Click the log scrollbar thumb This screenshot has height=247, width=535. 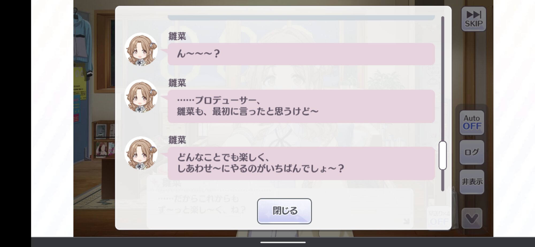[x=442, y=155]
